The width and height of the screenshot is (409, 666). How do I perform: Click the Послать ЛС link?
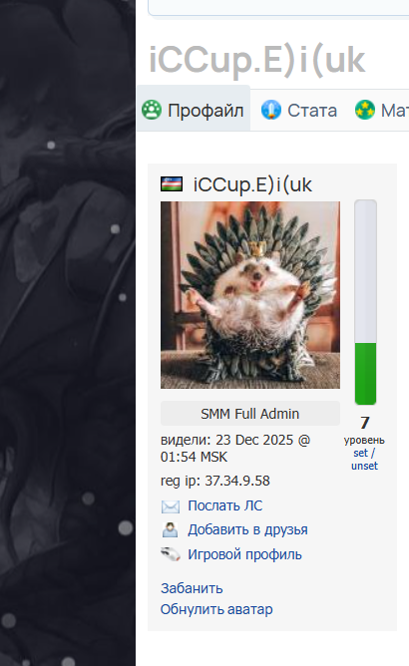click(225, 505)
